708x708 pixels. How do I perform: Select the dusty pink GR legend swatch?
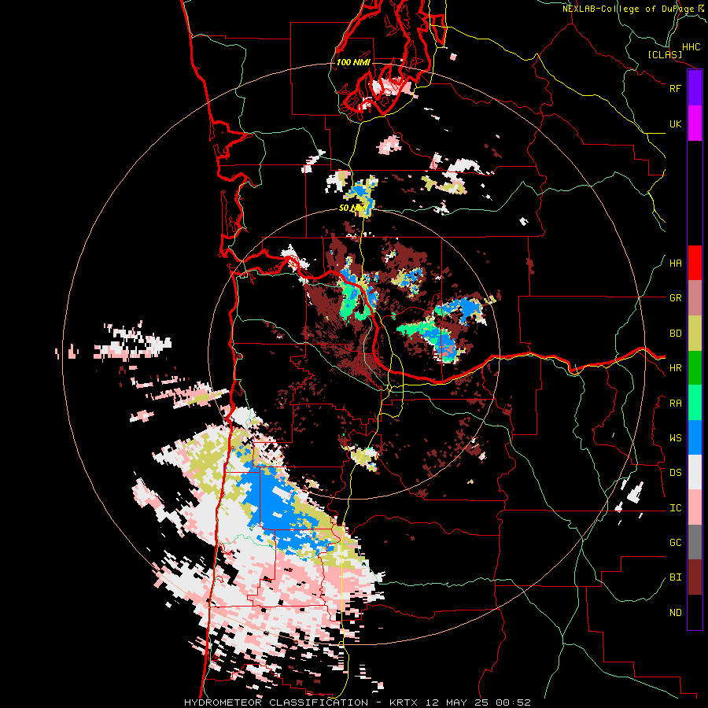[x=695, y=298]
